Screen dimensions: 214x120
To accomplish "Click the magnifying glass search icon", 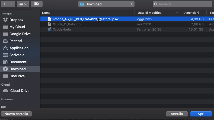I will [156, 4].
